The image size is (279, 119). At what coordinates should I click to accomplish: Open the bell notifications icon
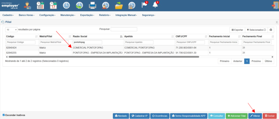155,5
